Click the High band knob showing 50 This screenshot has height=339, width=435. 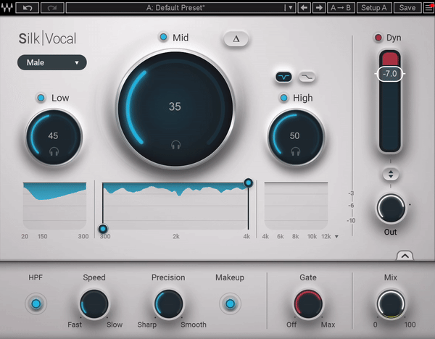point(296,137)
